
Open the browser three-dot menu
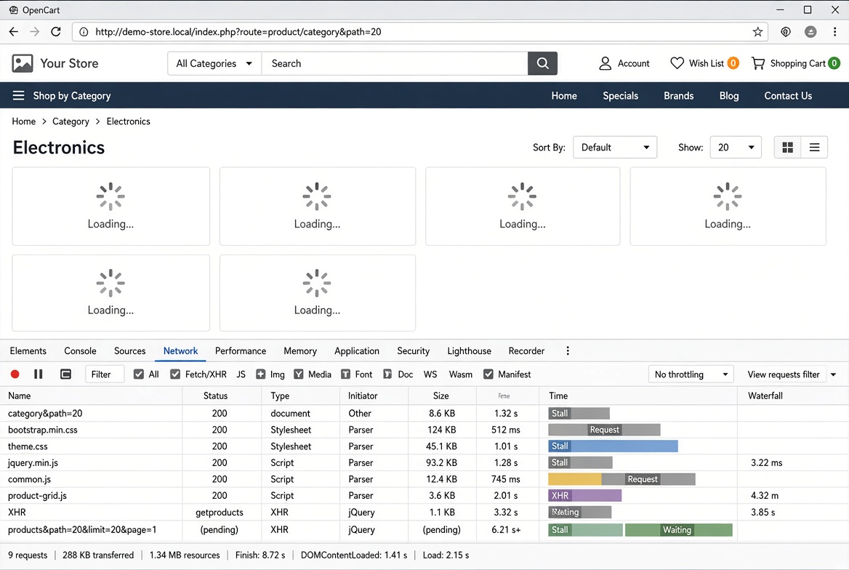pos(834,32)
